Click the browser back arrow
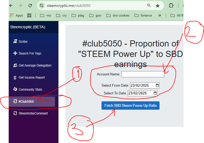Image resolution: width=204 pixels, height=143 pixels. point(11,6)
